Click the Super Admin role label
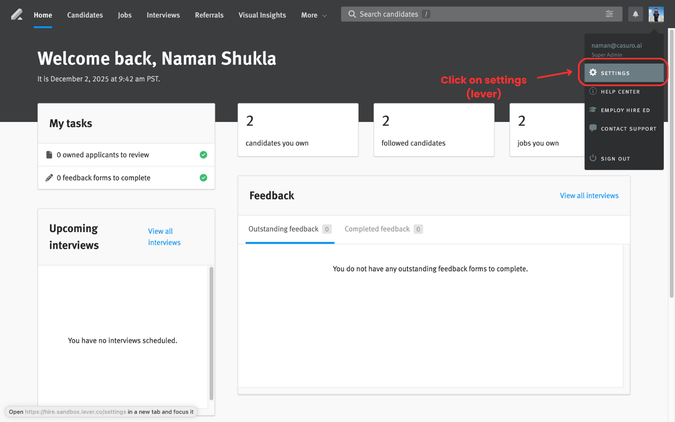 click(x=607, y=55)
